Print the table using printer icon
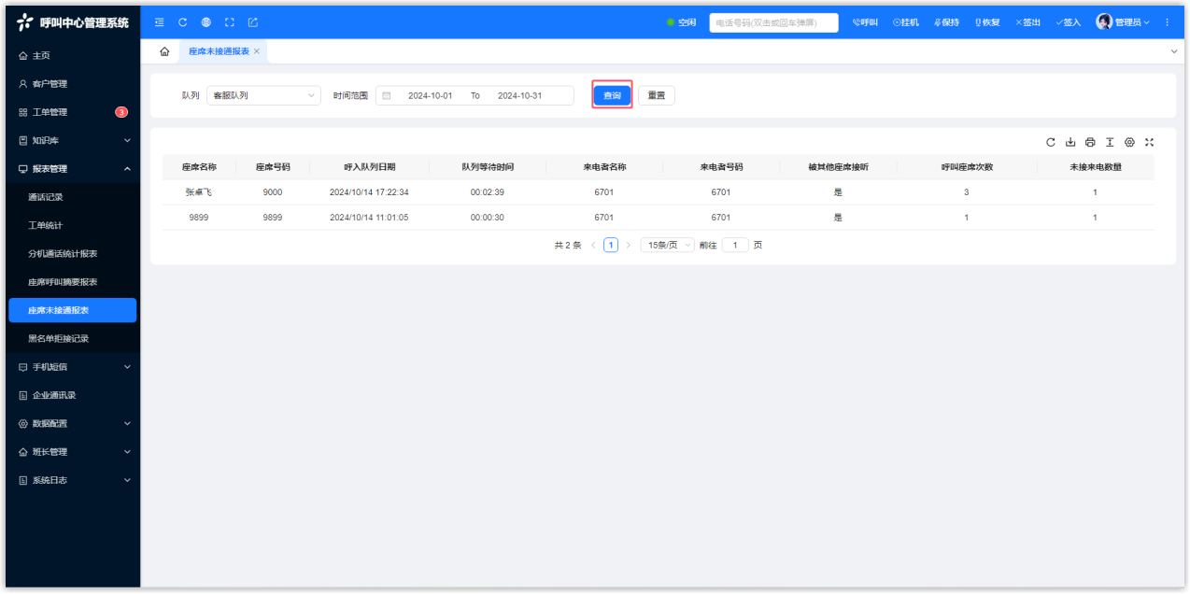Image resolution: width=1190 pixels, height=594 pixels. (1090, 142)
